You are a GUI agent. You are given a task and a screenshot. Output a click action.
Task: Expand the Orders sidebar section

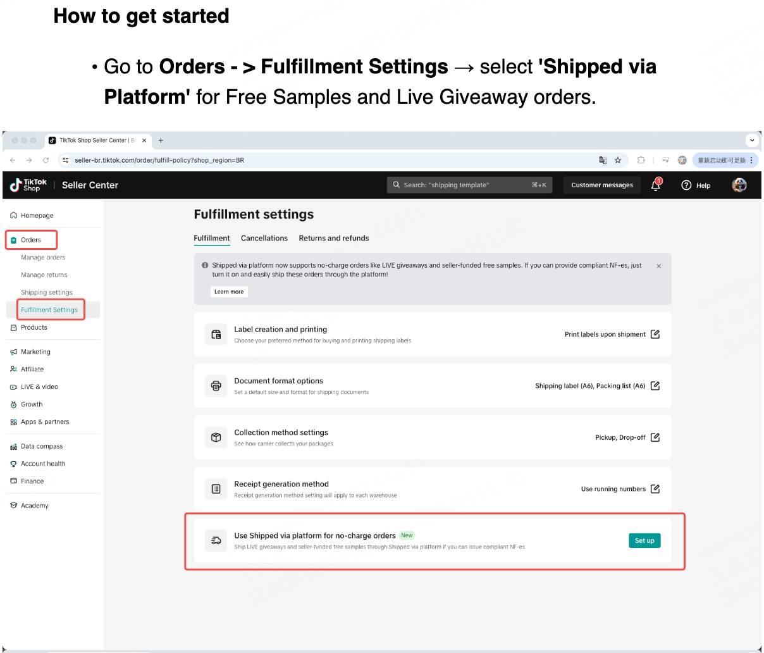[31, 240]
